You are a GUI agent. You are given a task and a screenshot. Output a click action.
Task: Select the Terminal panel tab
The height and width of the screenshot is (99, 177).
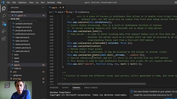pyautogui.click(x=76, y=87)
